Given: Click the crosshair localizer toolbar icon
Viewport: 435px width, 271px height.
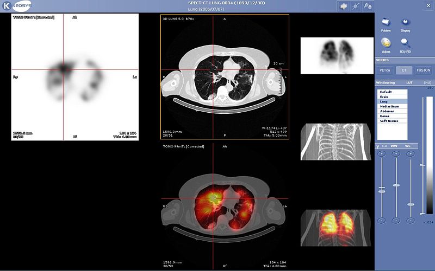Looking at the screenshot, I should coord(356,7).
